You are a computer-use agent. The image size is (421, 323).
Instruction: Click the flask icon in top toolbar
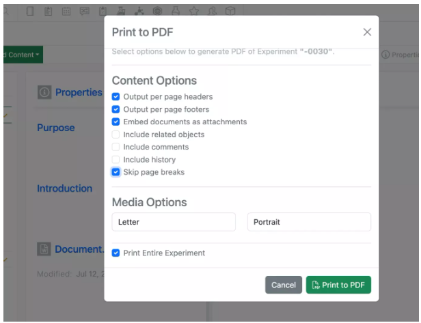(x=176, y=11)
